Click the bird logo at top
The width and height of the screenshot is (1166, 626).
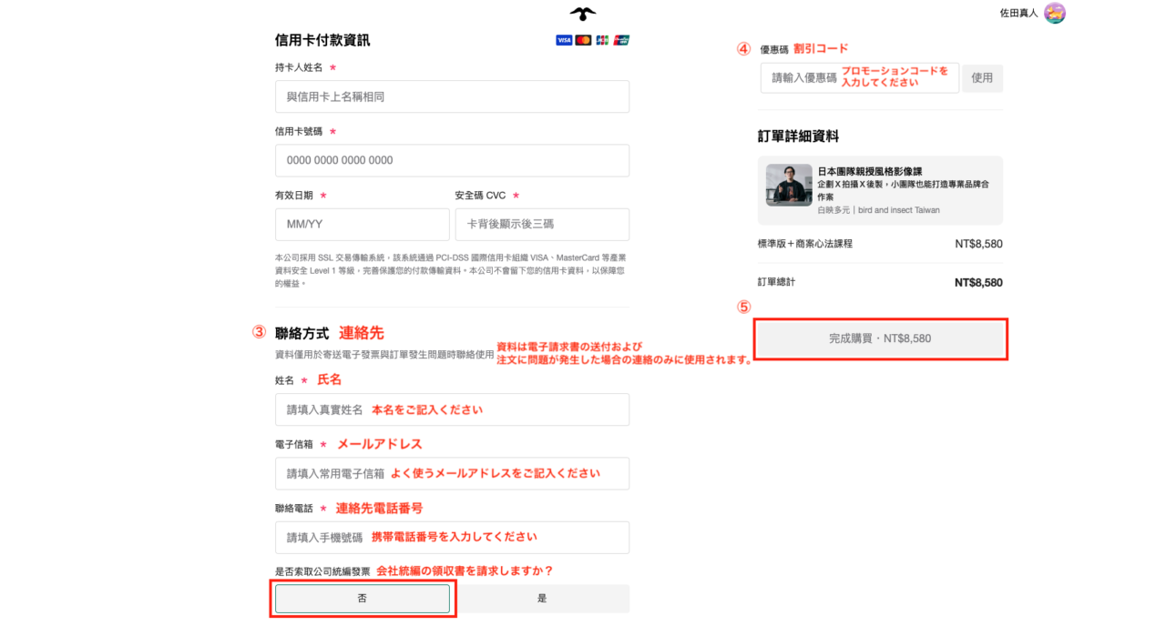pos(583,14)
